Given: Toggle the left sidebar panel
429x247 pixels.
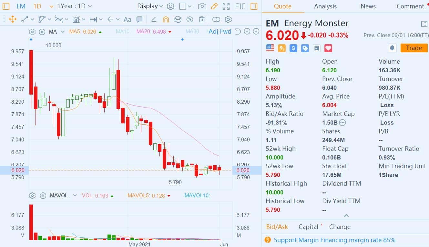Looking at the screenshot, I should pos(6,6).
